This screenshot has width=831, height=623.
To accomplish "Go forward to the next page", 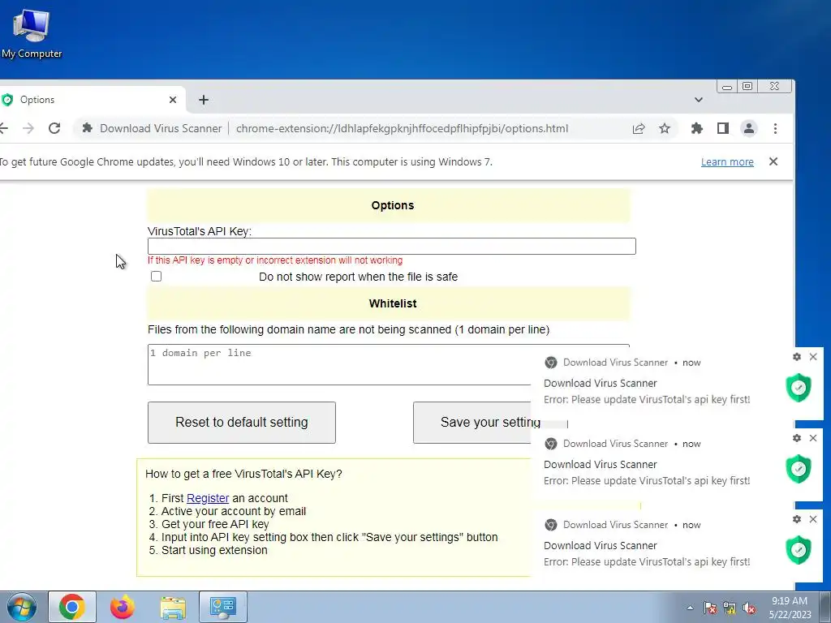I will coord(28,128).
